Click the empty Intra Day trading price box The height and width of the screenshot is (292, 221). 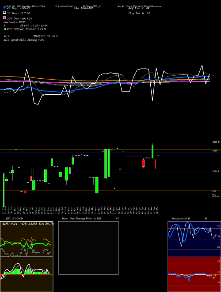click(88, 248)
